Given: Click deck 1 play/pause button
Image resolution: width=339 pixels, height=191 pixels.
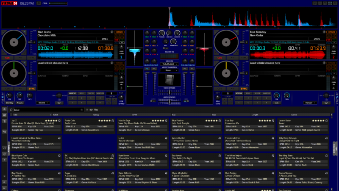Looking at the screenshot, I should [x=20, y=58].
